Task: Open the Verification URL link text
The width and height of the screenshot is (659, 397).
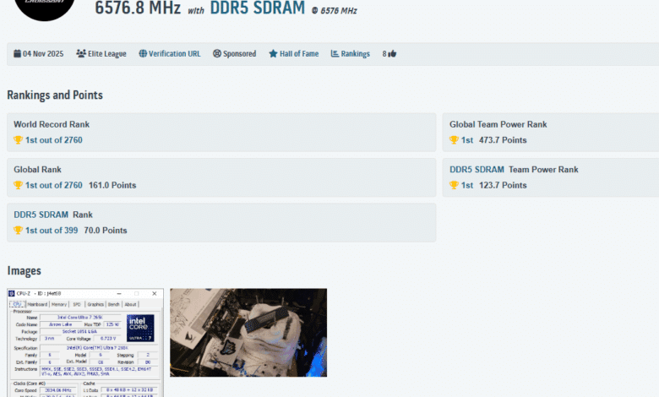Action: 175,54
